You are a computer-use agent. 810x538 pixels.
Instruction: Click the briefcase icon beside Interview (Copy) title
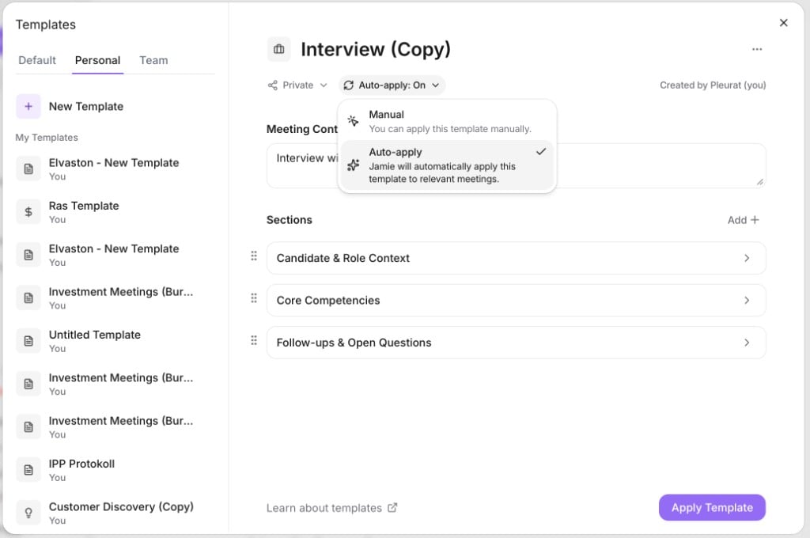[x=279, y=49]
